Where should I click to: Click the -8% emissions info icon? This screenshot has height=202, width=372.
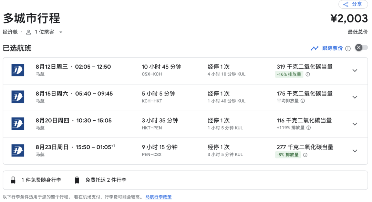[305, 155]
